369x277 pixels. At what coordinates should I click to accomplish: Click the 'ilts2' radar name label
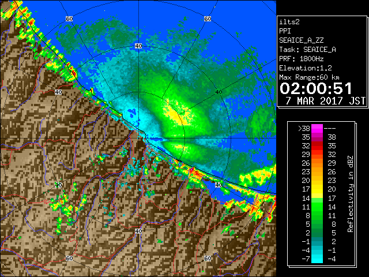click(x=289, y=22)
